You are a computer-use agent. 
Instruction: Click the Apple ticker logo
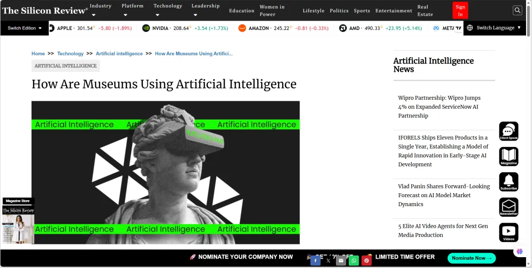click(52, 28)
